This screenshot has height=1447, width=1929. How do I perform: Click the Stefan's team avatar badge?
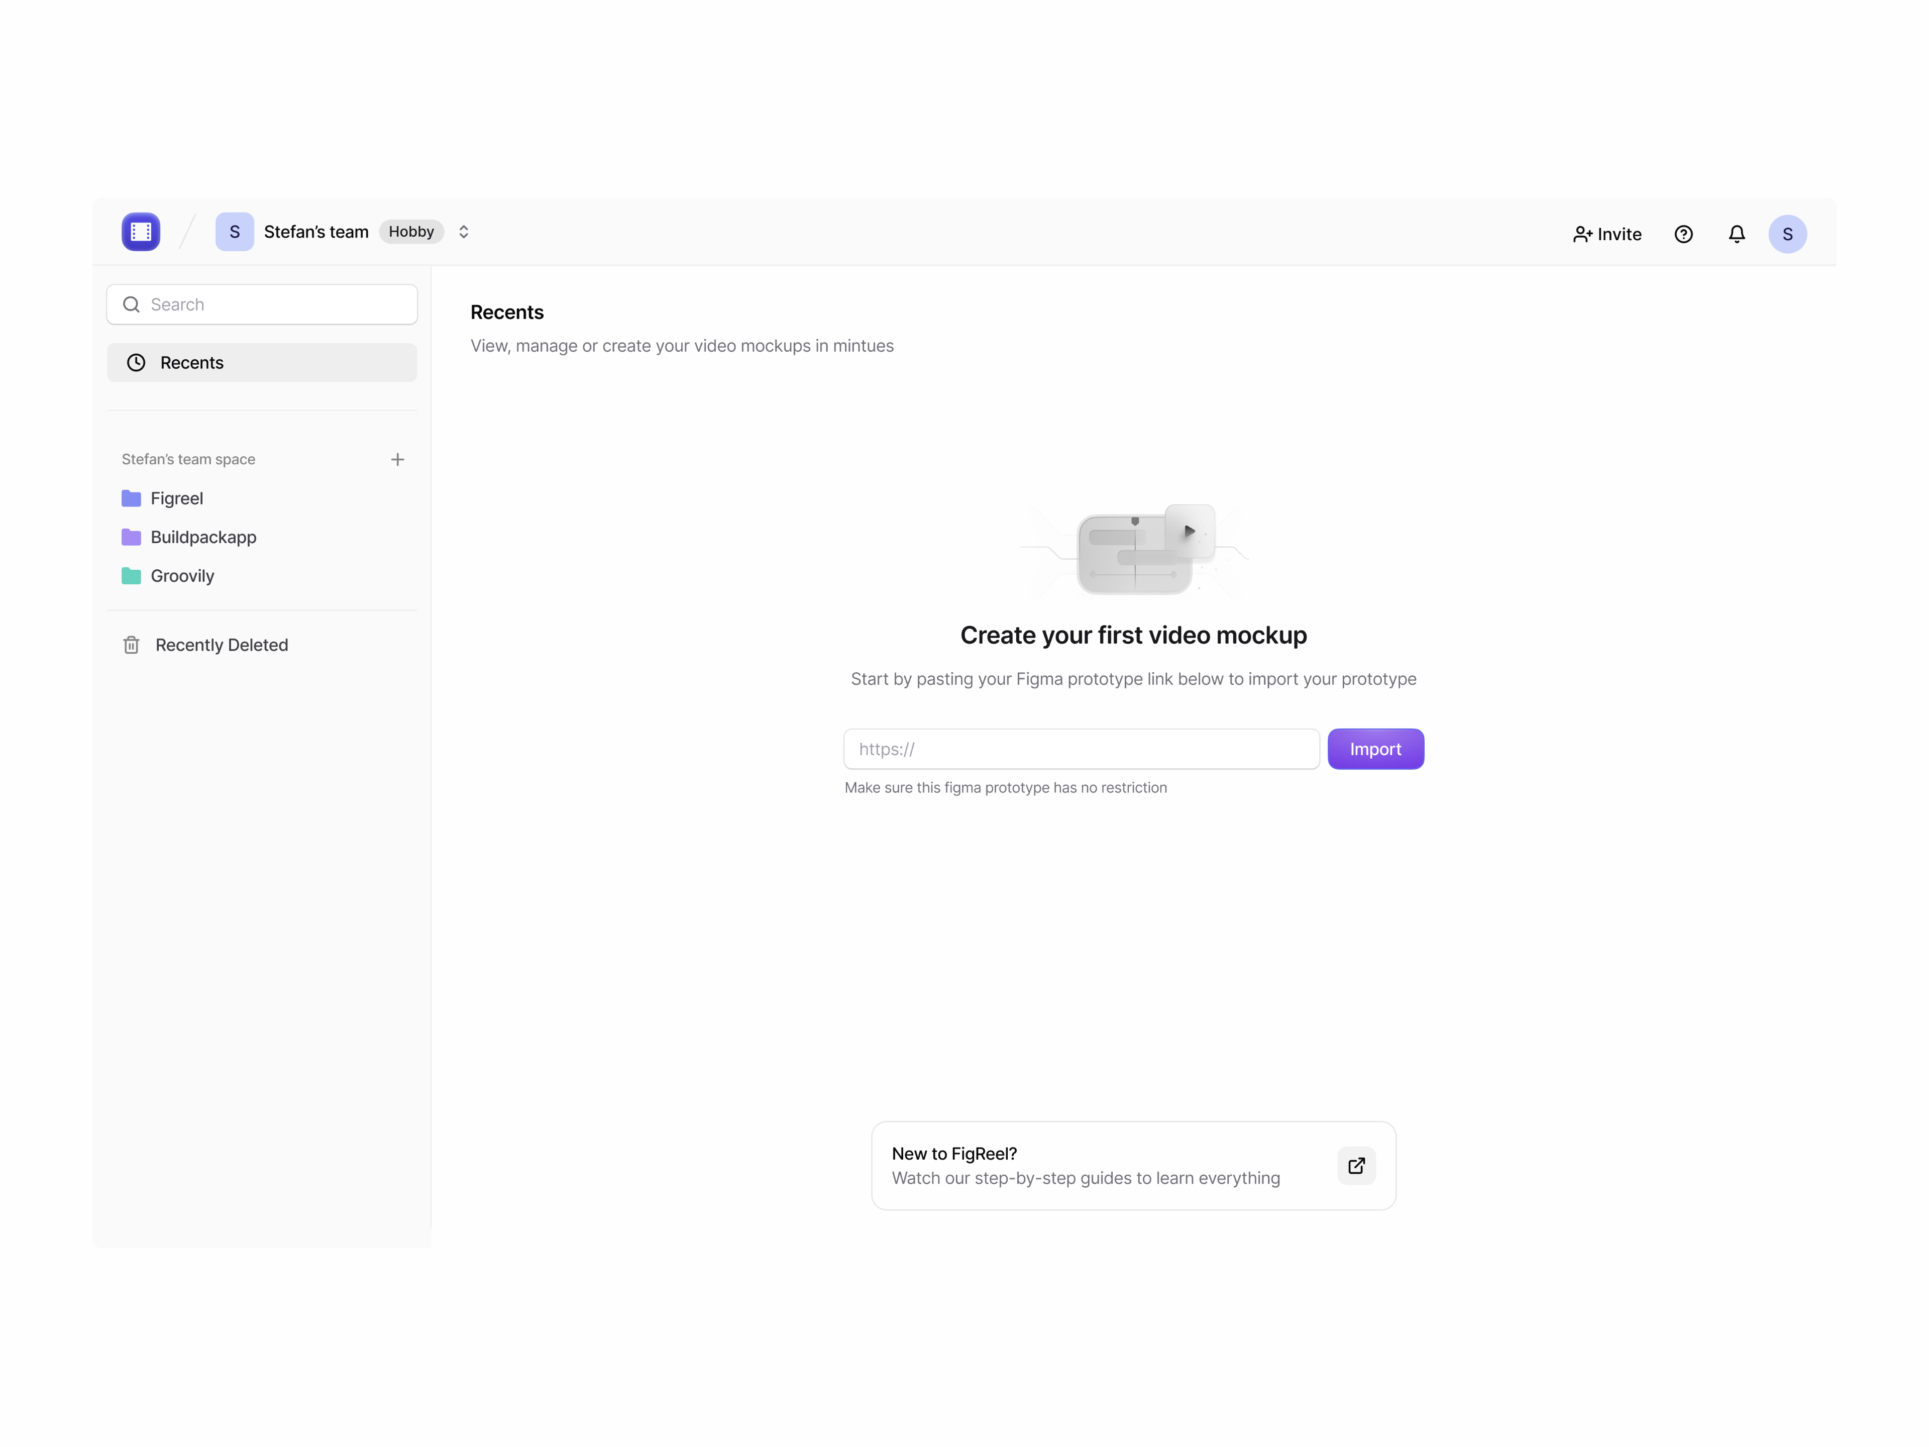coord(234,231)
